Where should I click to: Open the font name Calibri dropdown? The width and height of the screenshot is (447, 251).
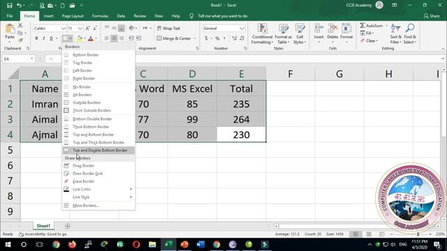coord(64,28)
